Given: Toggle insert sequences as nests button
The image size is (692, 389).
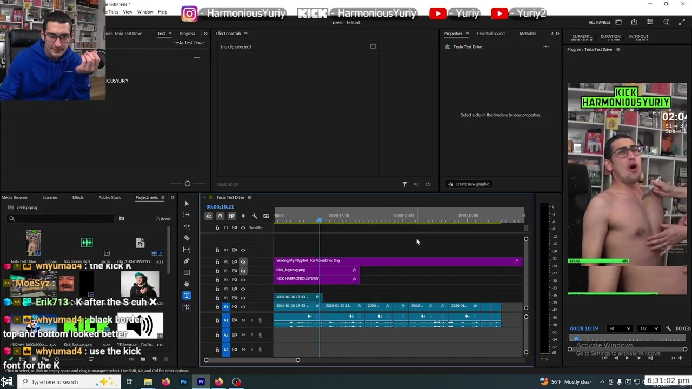Looking at the screenshot, I should click(x=208, y=216).
